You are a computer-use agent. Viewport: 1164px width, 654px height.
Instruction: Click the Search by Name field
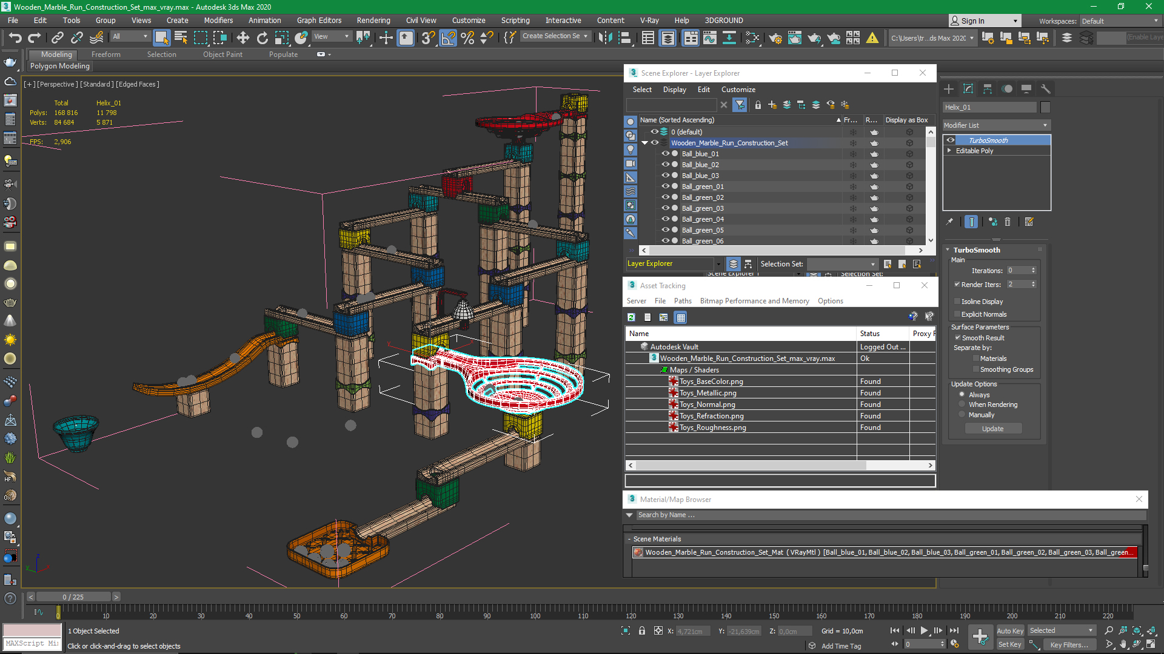pos(891,515)
